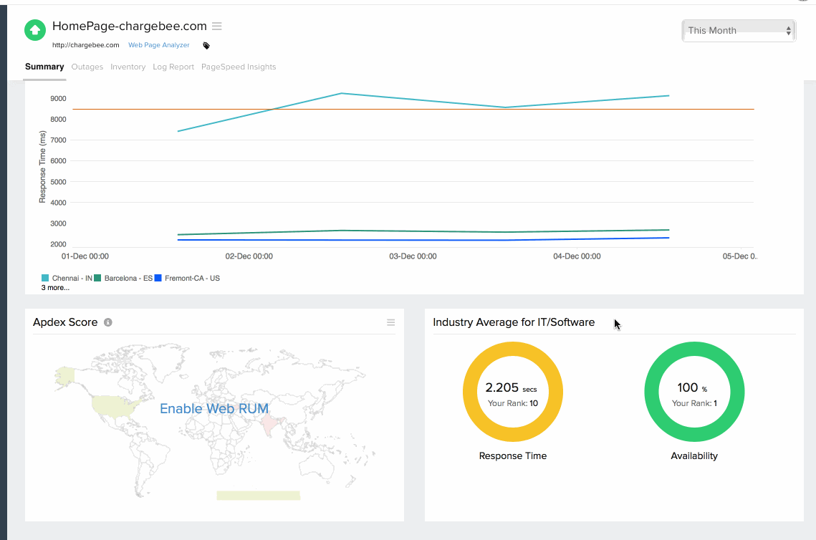The height and width of the screenshot is (540, 816).
Task: Switch to the Outages tab
Action: (x=87, y=67)
